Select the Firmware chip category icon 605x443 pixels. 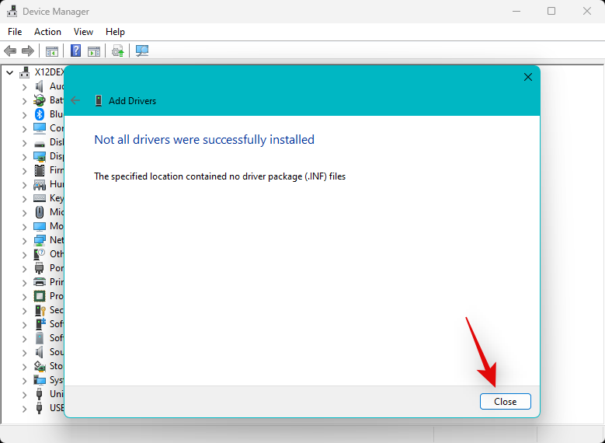40,170
